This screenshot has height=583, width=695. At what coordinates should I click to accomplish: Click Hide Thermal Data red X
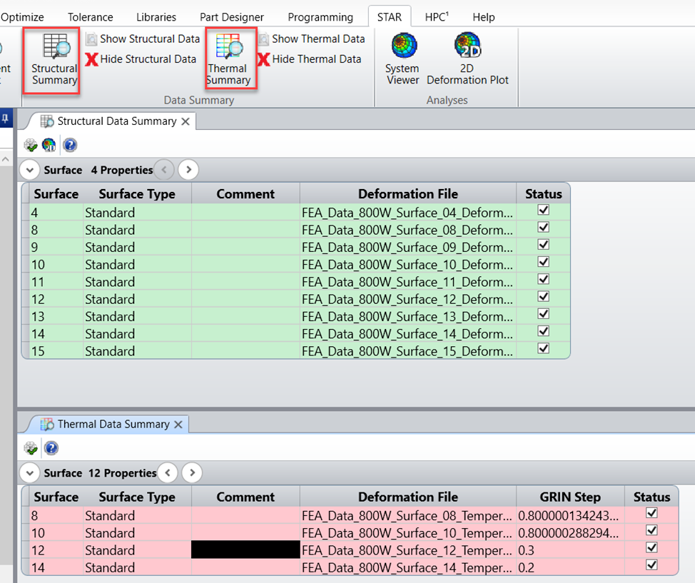coord(263,59)
